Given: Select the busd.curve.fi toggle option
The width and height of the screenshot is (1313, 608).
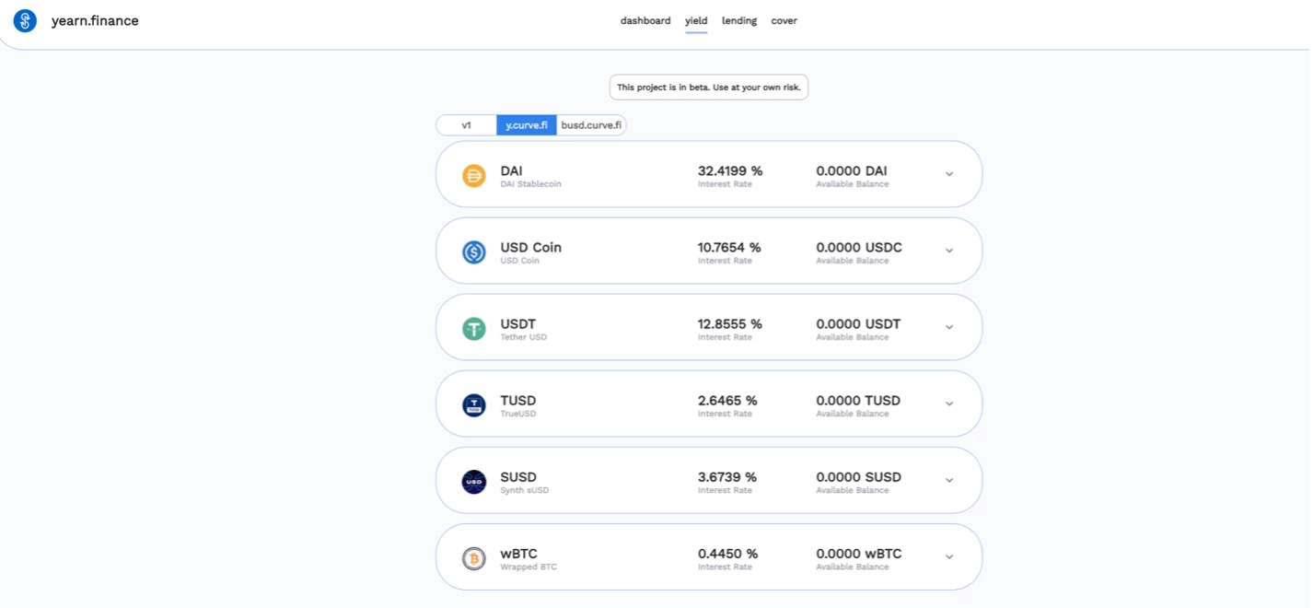Looking at the screenshot, I should pos(591,125).
